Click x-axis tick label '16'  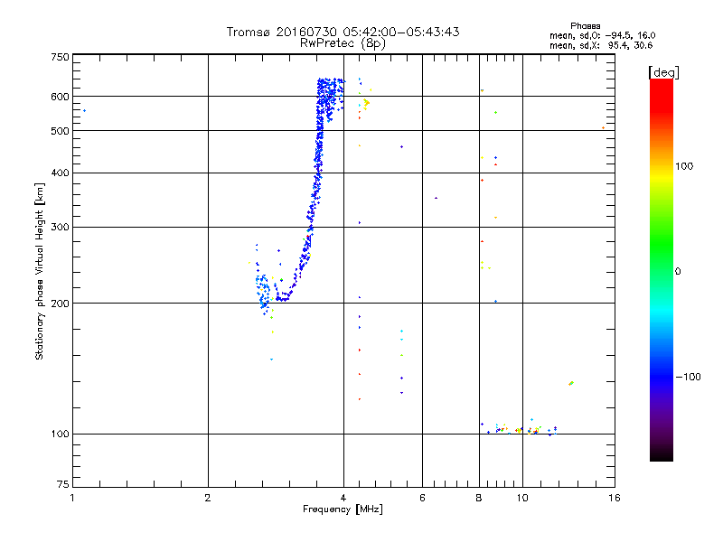pos(615,498)
